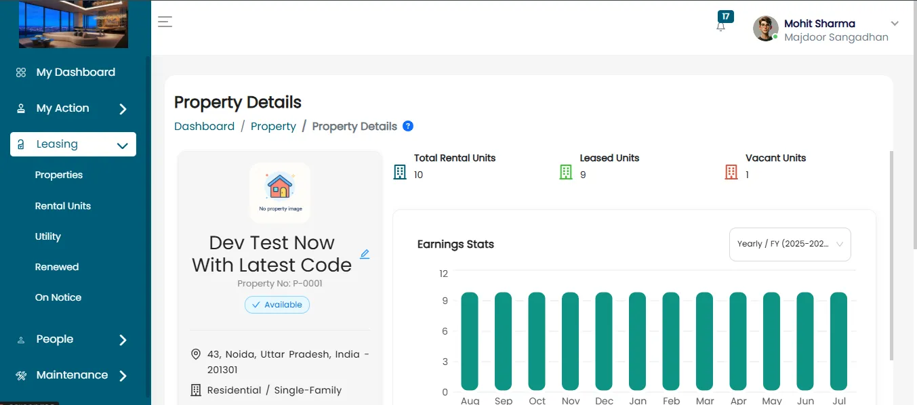Open Rental Units in the sidebar
This screenshot has width=917, height=405.
click(x=63, y=206)
